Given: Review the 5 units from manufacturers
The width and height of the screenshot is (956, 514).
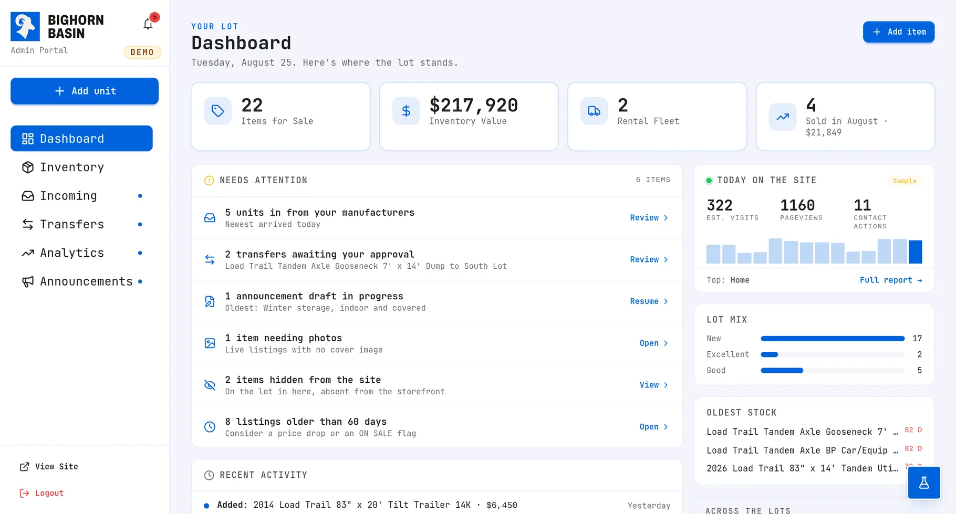Looking at the screenshot, I should click(x=649, y=218).
